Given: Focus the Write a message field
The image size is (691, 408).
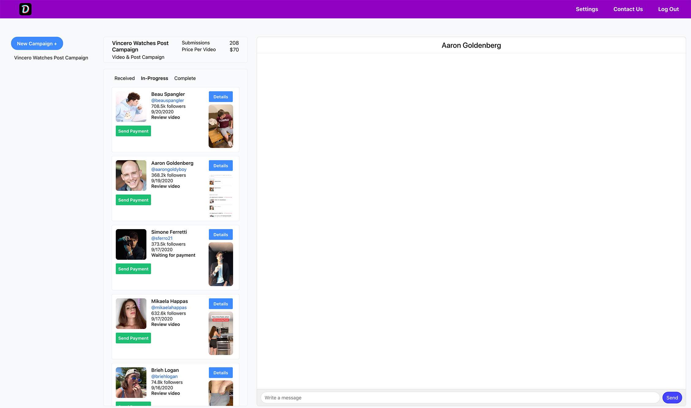Looking at the screenshot, I should click(x=459, y=398).
